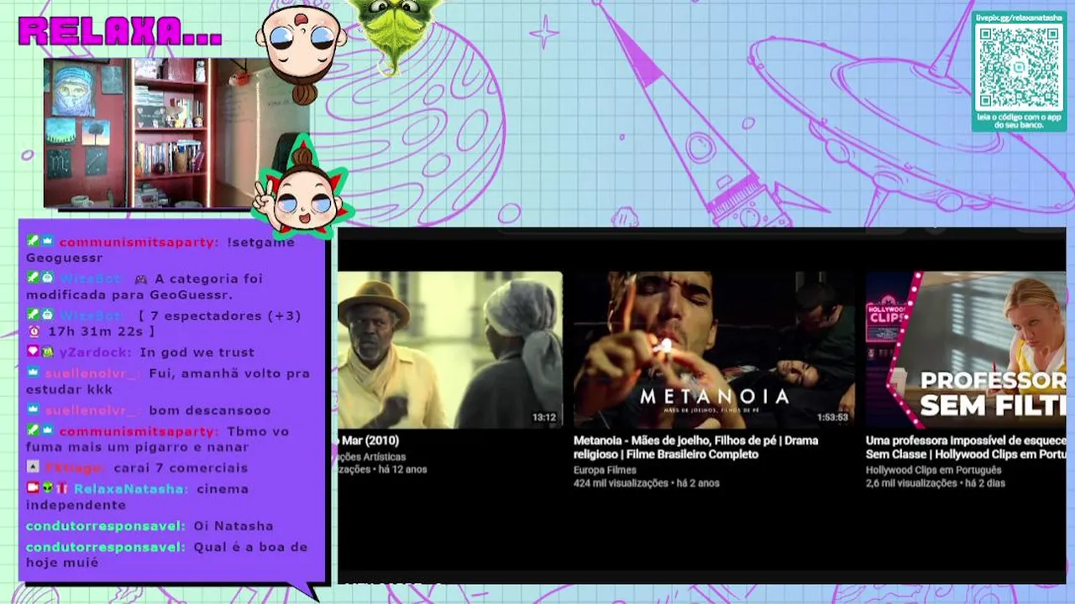Screen dimensions: 1075x604
Task: Click the heart badge beside yZardock
Action: pos(33,352)
